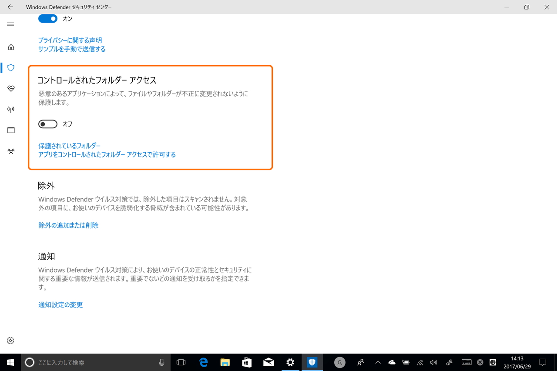Screen dimensions: 557x371
Task: Open Mail from the taskbar
Action: [x=268, y=362]
